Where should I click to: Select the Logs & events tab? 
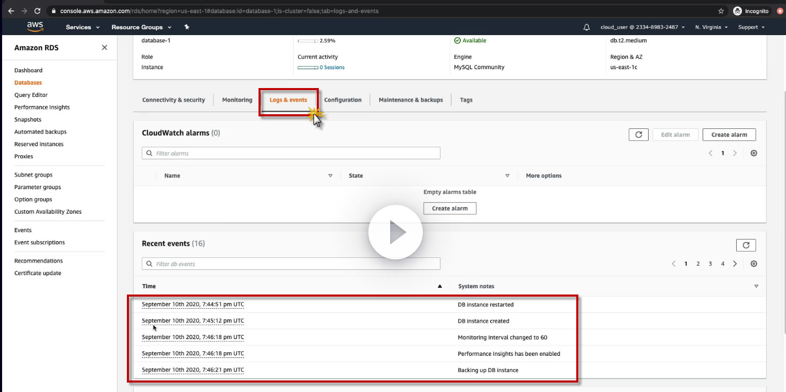point(288,100)
